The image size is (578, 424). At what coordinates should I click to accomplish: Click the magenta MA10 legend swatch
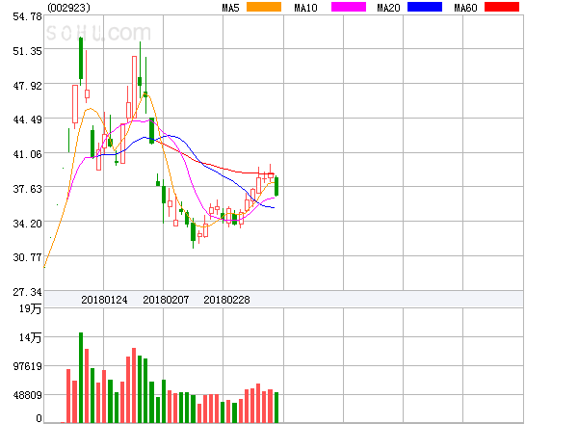[x=349, y=7]
